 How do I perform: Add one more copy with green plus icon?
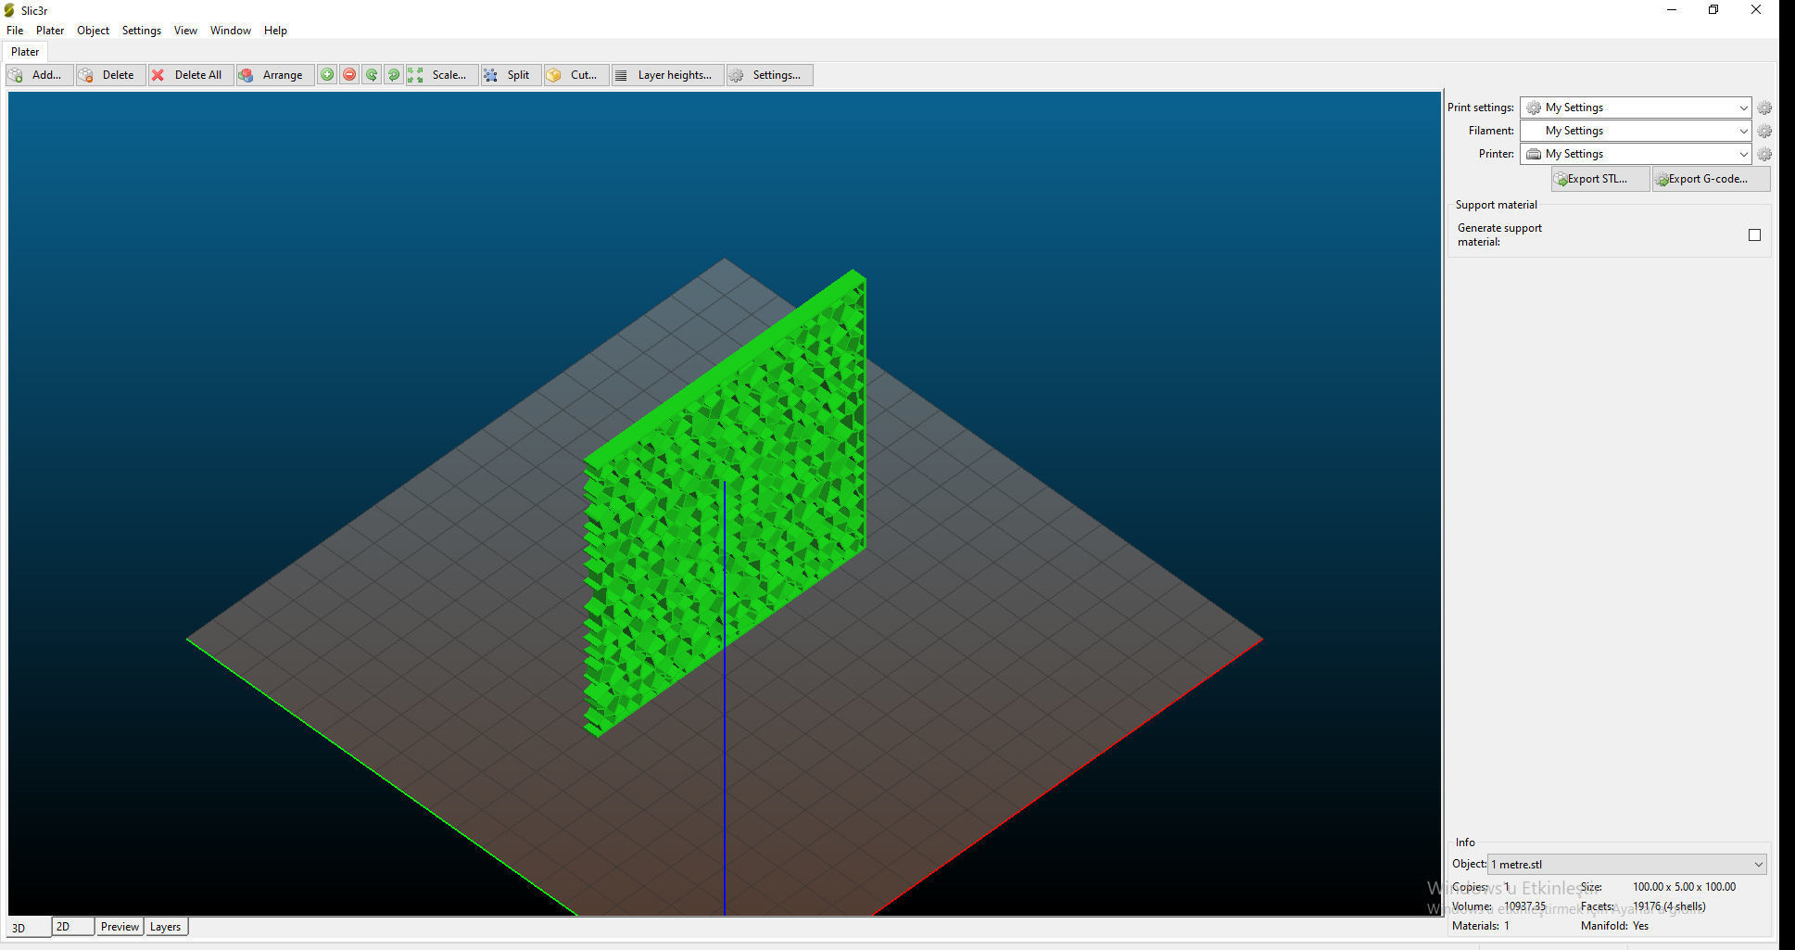(x=327, y=75)
